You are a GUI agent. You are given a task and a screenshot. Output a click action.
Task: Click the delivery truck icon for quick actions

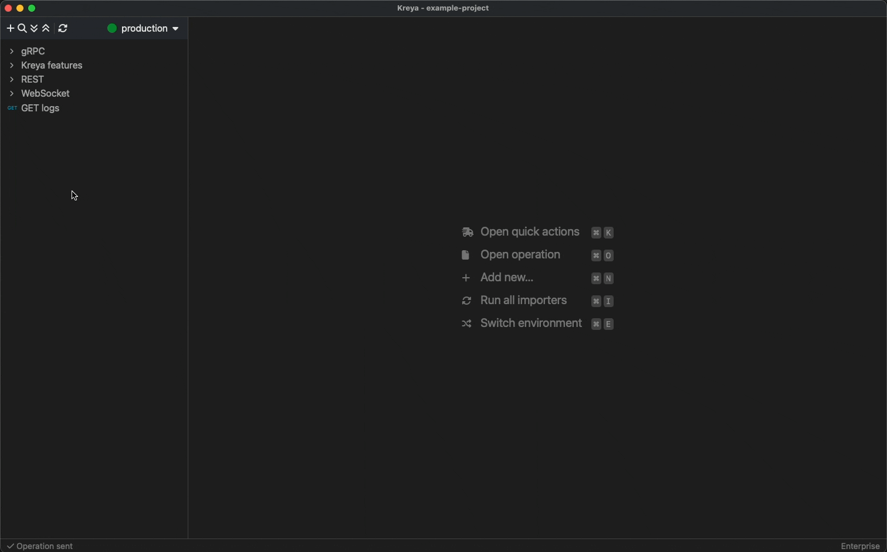(467, 233)
